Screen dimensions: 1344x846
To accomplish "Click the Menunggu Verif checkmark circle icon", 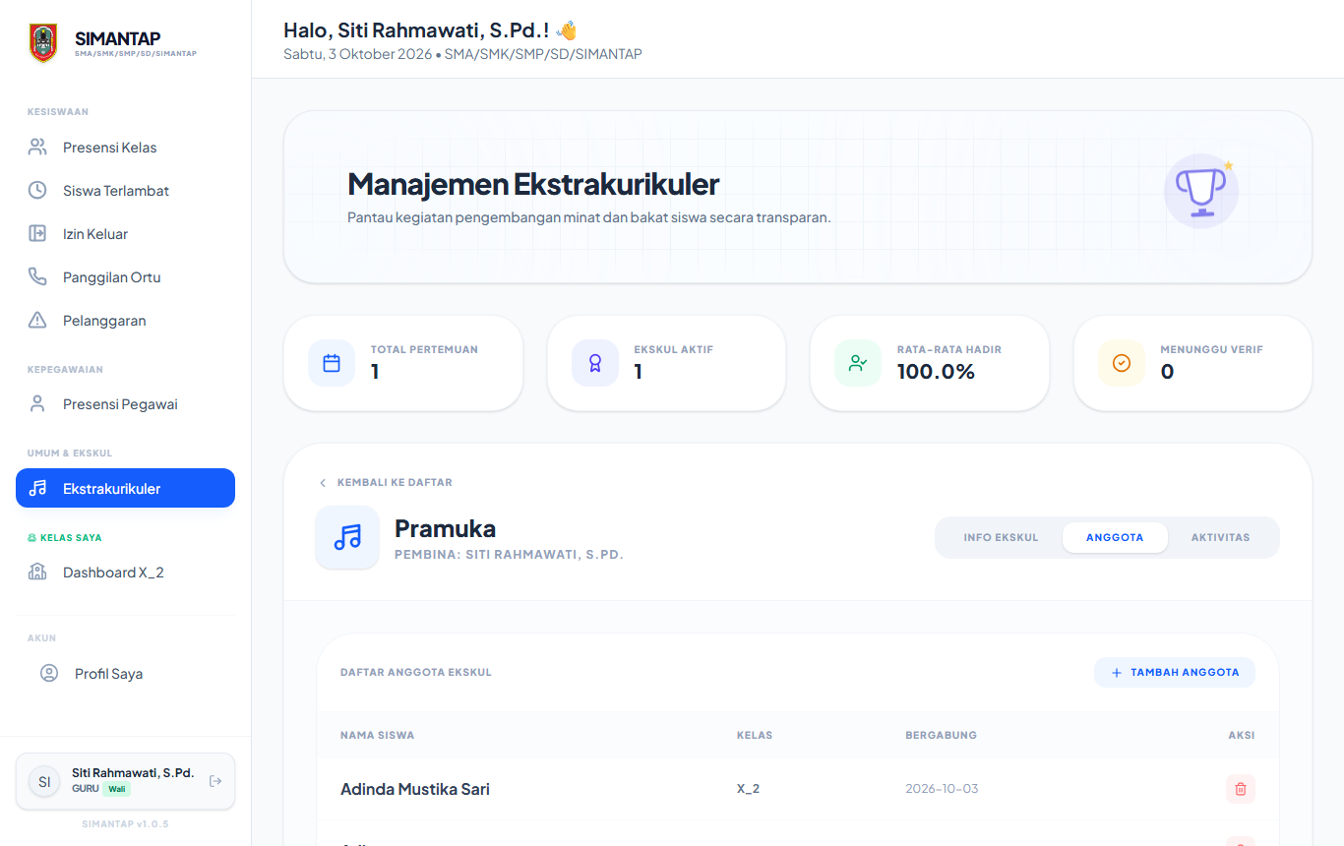I will point(1122,363).
